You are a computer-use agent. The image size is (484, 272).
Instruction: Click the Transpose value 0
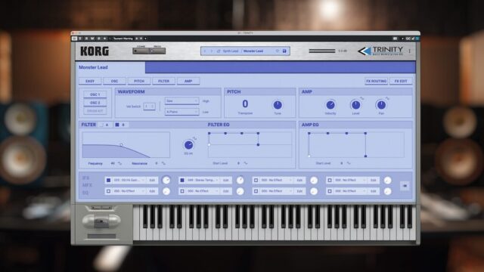(245, 104)
